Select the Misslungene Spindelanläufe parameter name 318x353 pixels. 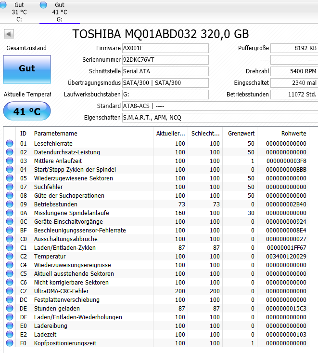click(x=71, y=213)
